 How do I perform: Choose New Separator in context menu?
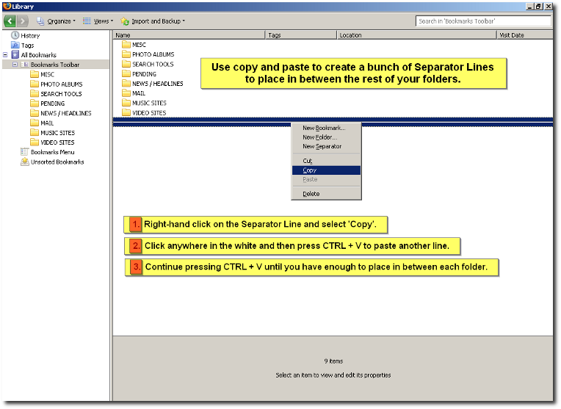coord(322,146)
